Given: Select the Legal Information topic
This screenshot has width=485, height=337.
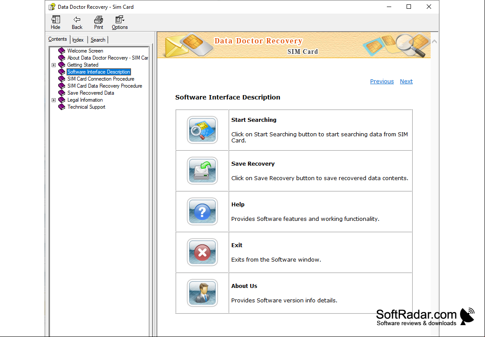Looking at the screenshot, I should [85, 100].
